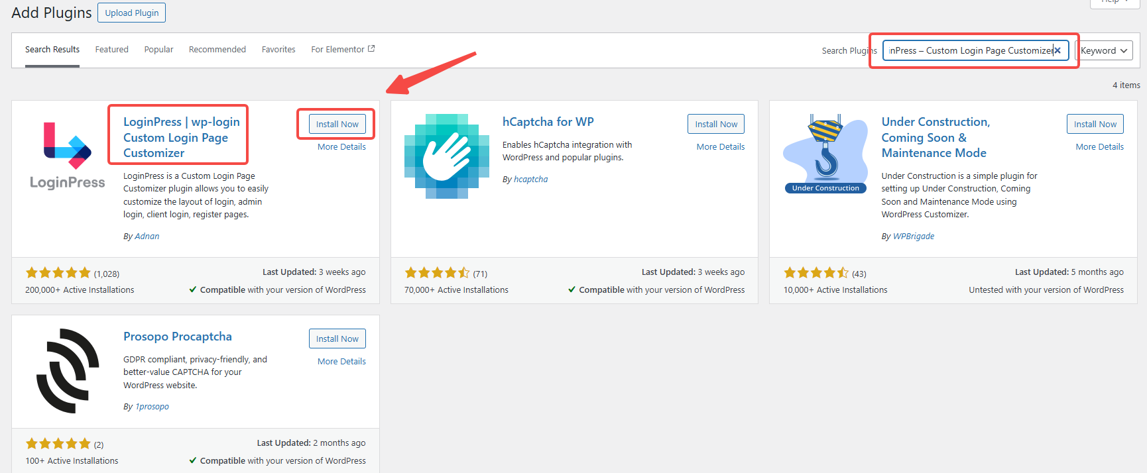The height and width of the screenshot is (473, 1147).
Task: Click inside the Search Plugins input field
Action: (968, 50)
